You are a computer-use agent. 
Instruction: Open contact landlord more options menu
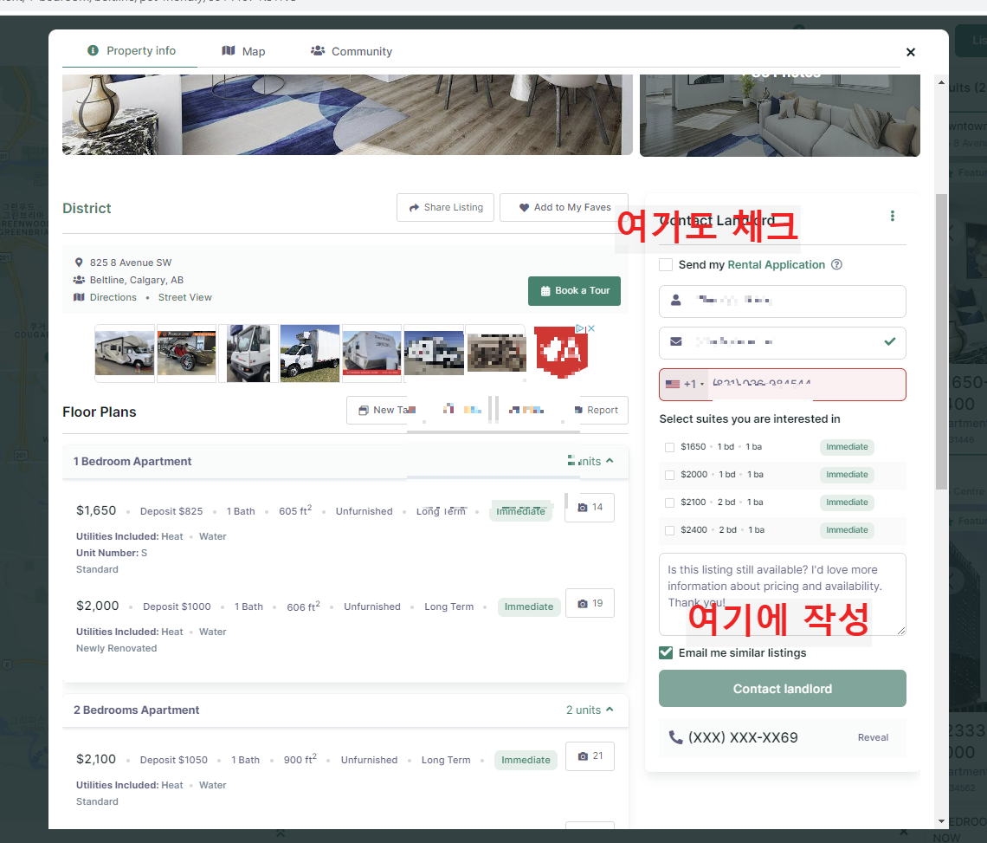coord(892,216)
